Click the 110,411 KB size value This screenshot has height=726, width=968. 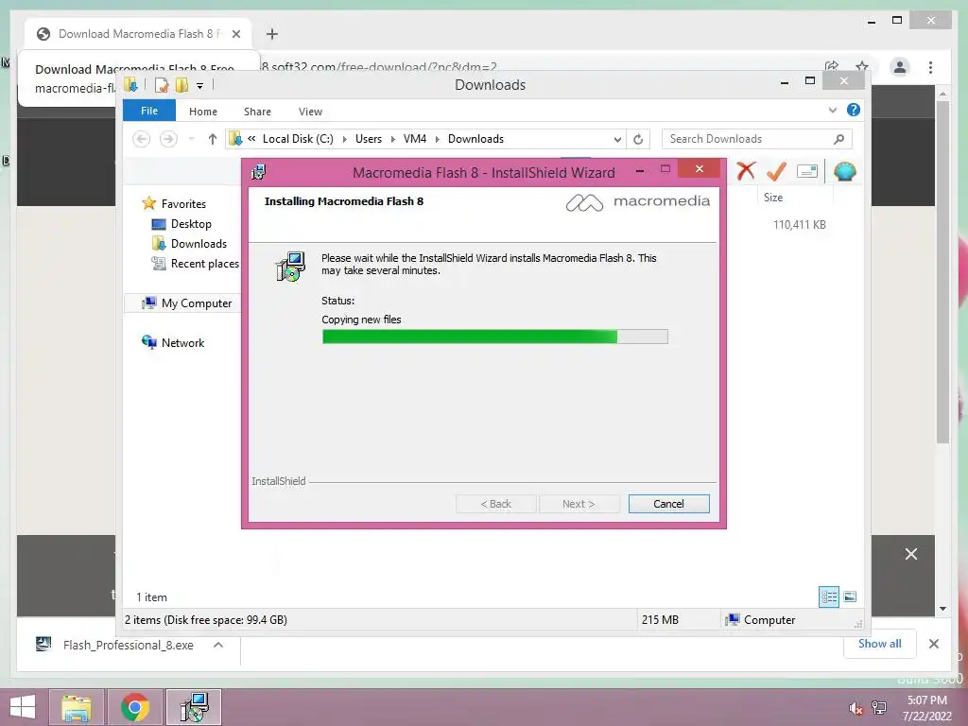(800, 225)
